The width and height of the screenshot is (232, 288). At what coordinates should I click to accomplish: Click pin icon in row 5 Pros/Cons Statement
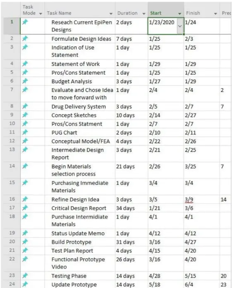[x=25, y=72]
